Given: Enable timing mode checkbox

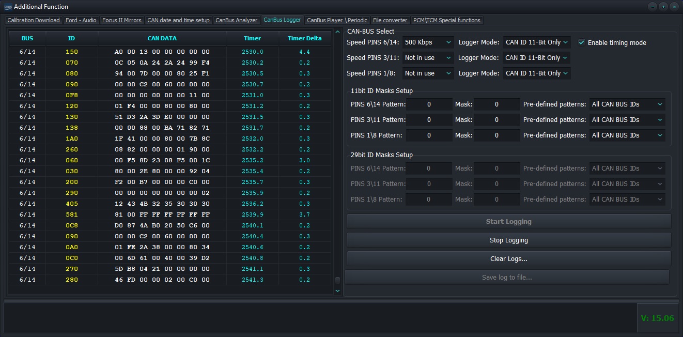Looking at the screenshot, I should click(x=582, y=42).
